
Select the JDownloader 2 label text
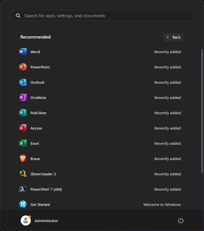point(43,174)
